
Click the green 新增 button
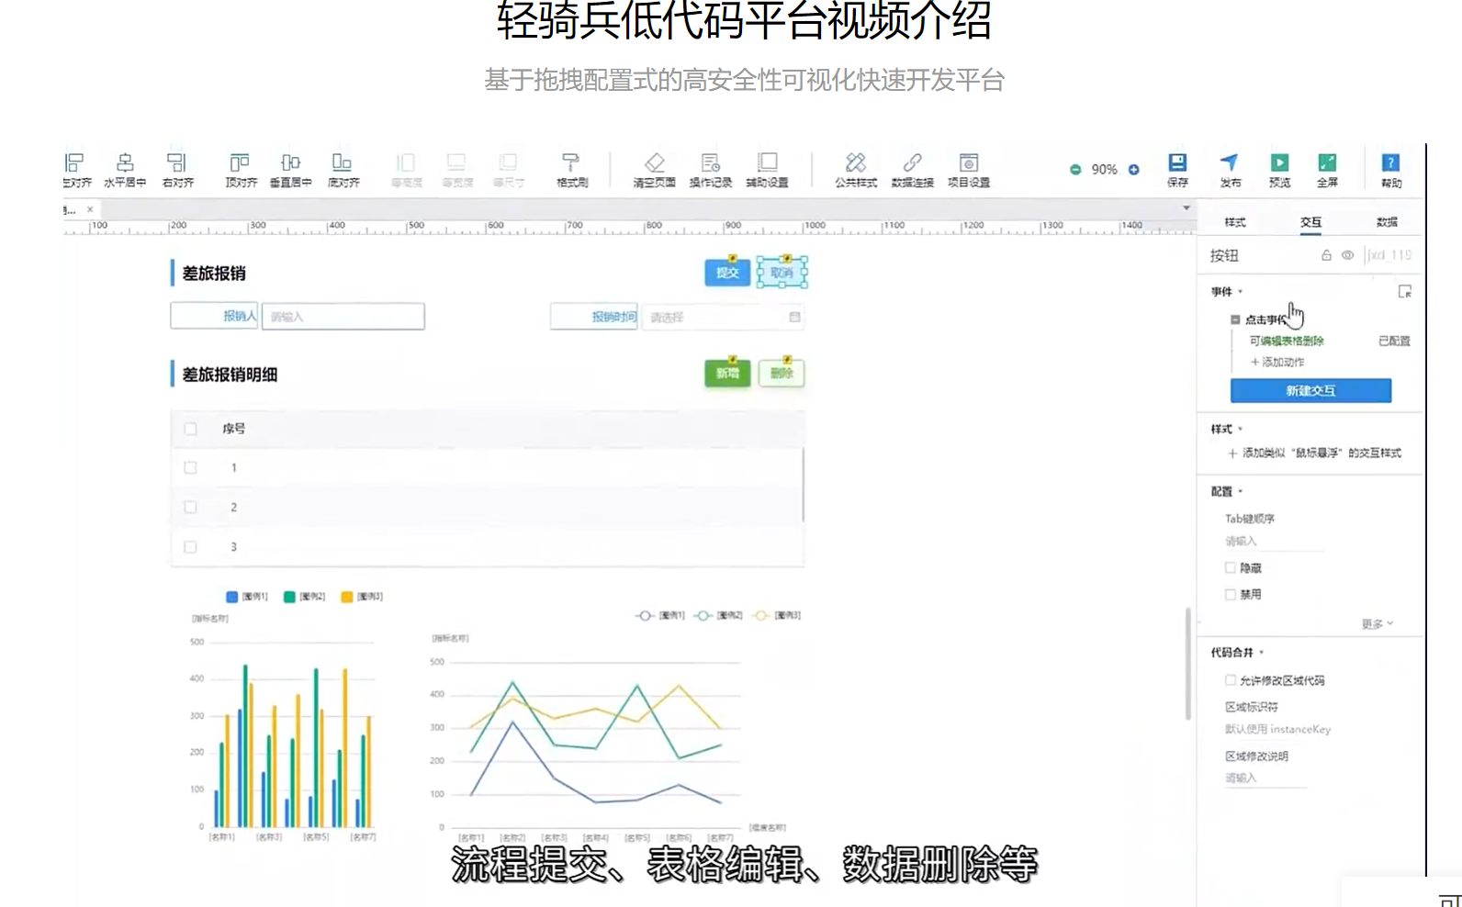click(x=727, y=374)
